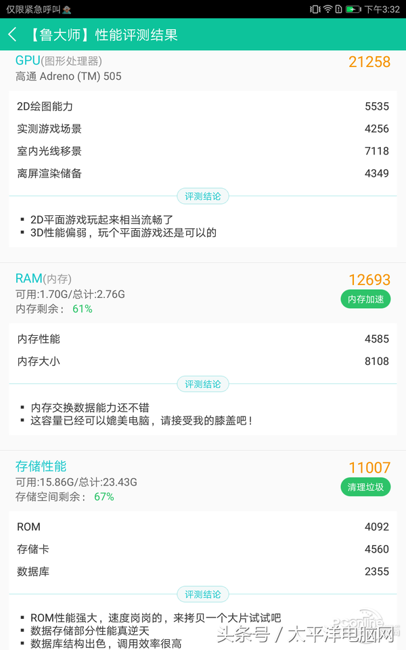Tap the Wi-Fi status icon
The height and width of the screenshot is (650, 406).
click(x=328, y=9)
